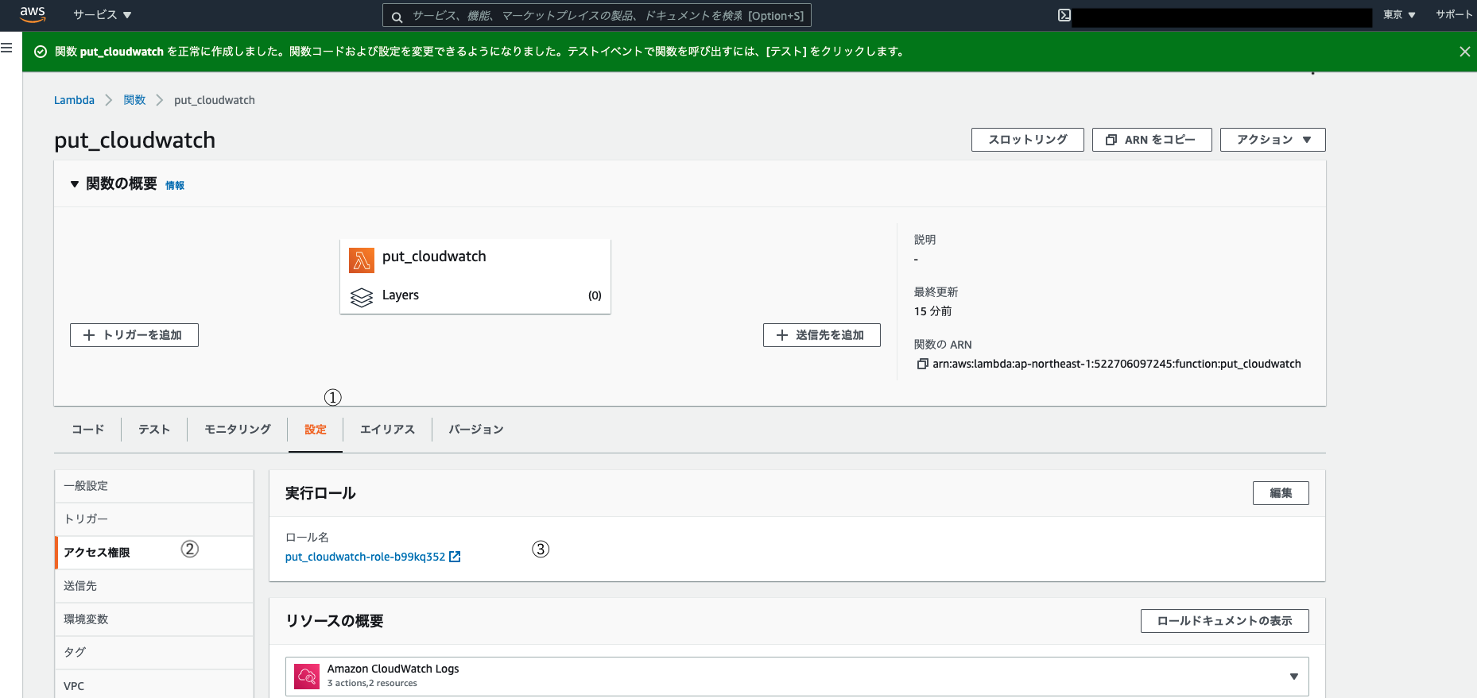Open the put_cloudwatch-role-b99kq352 link

[x=365, y=557]
